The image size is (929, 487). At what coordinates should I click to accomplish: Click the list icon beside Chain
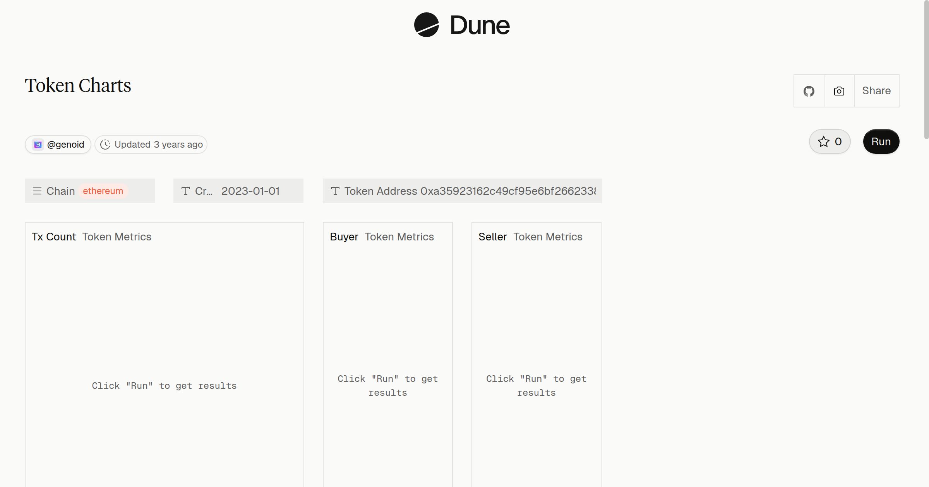pos(37,191)
